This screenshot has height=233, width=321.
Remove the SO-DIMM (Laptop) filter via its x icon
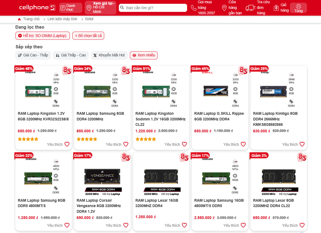(20, 35)
